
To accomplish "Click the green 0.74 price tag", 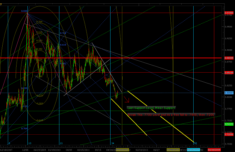I will [x=229, y=124].
